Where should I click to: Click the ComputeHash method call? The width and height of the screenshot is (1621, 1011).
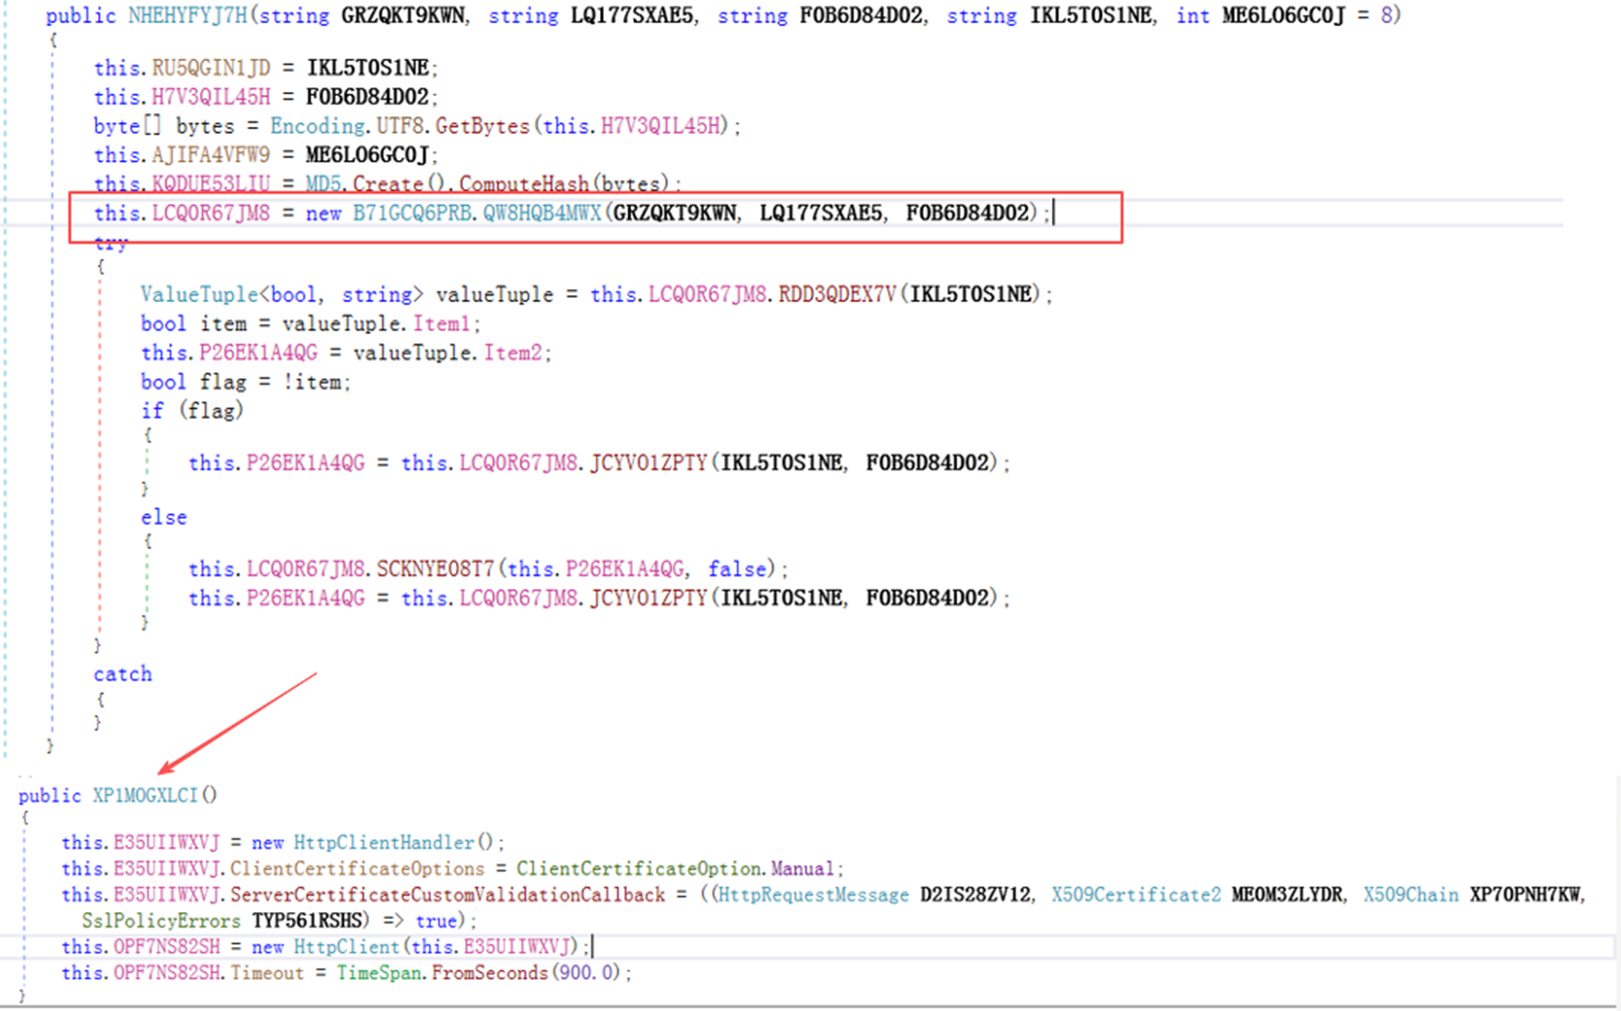524,183
